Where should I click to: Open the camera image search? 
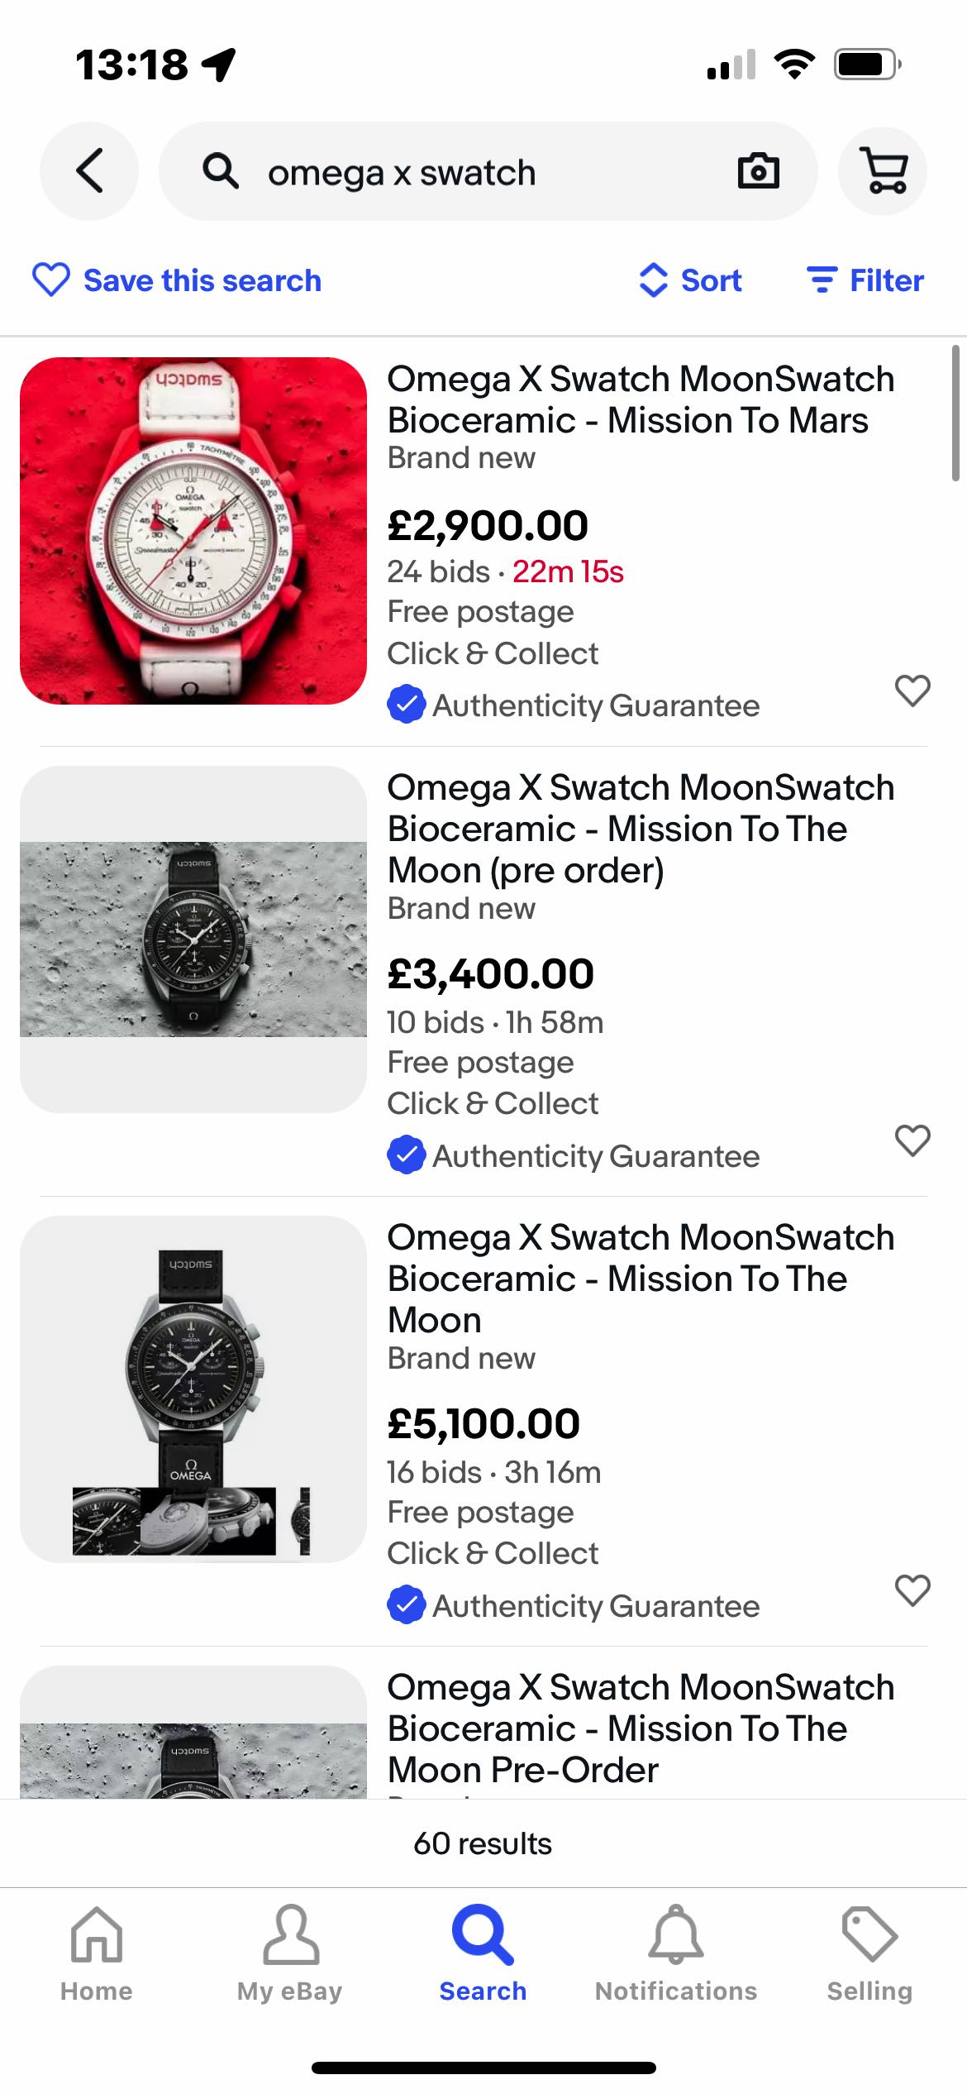757,171
